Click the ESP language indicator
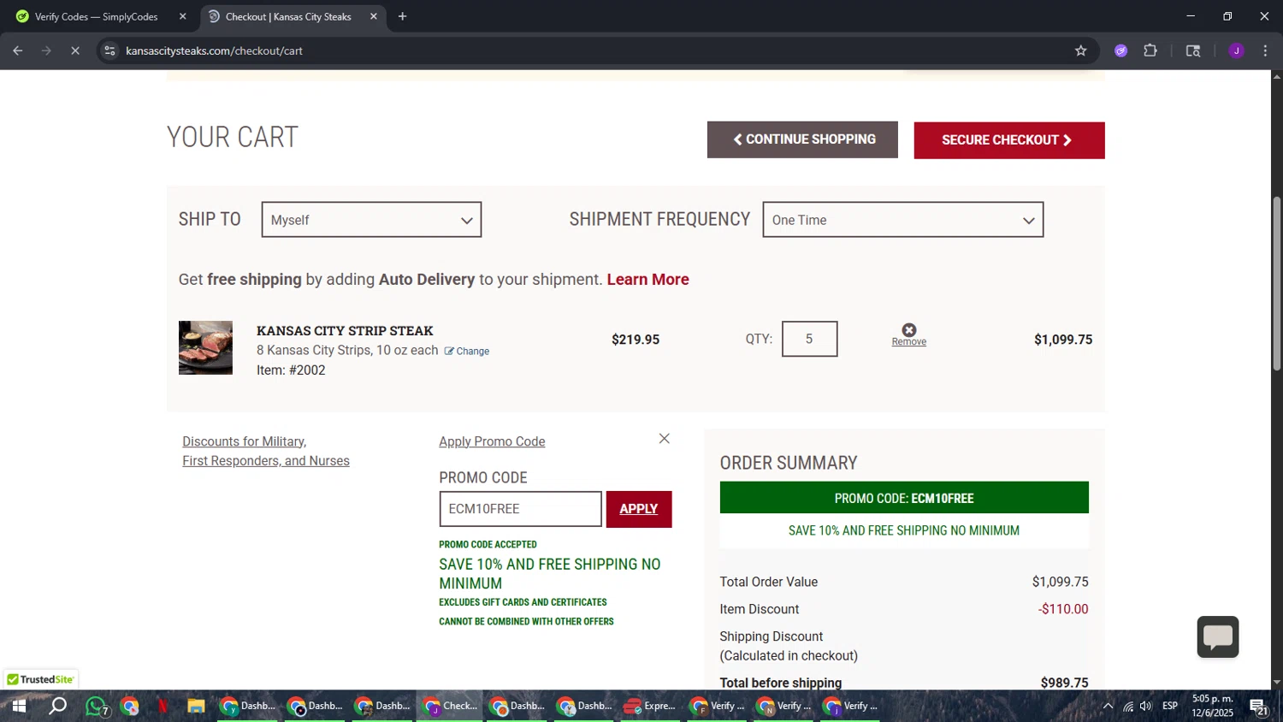The image size is (1283, 722). (x=1170, y=706)
